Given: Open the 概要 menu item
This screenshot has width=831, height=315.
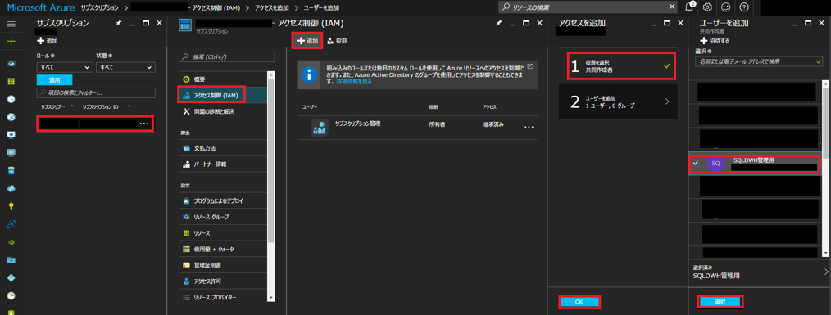Looking at the screenshot, I should coord(222,79).
